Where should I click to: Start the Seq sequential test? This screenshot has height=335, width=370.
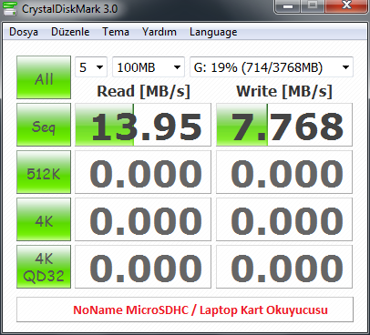click(x=44, y=125)
